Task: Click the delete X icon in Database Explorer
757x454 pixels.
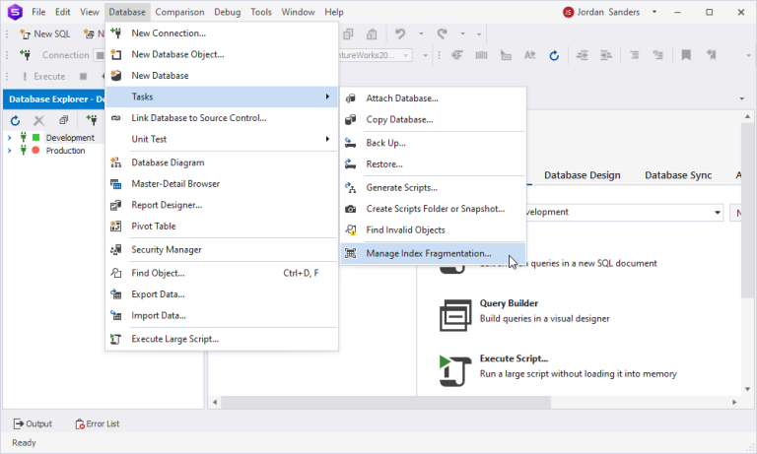Action: pyautogui.click(x=39, y=120)
